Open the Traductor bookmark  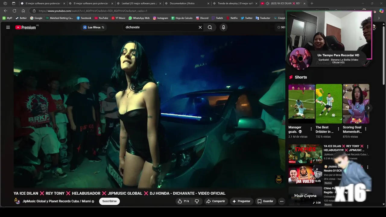tap(263, 18)
